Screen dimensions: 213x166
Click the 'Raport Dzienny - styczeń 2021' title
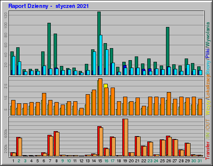pyautogui.click(x=48, y=6)
